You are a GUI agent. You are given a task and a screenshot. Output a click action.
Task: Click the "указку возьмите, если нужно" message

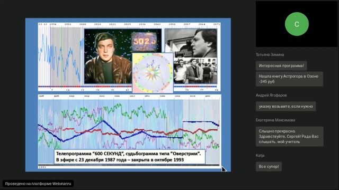[286, 107]
